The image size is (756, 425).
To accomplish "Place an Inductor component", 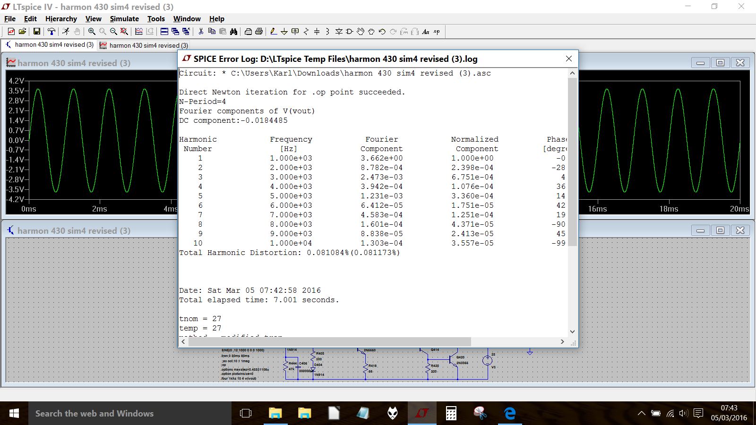I will pyautogui.click(x=328, y=32).
